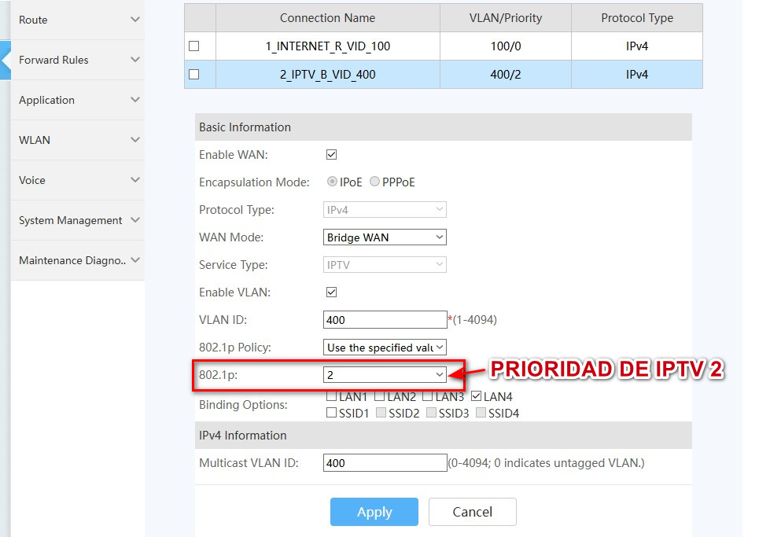
Task: Toggle the Enable VLAN checkbox
Action: click(x=331, y=292)
